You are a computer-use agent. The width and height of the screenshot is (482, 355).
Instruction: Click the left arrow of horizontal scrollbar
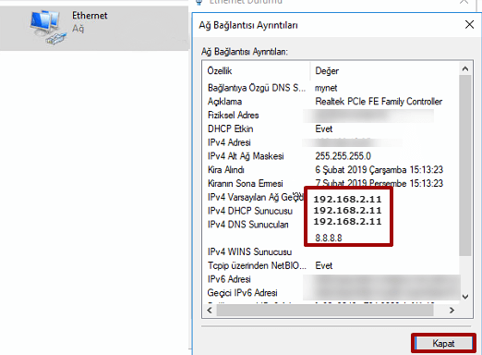pyautogui.click(x=210, y=311)
